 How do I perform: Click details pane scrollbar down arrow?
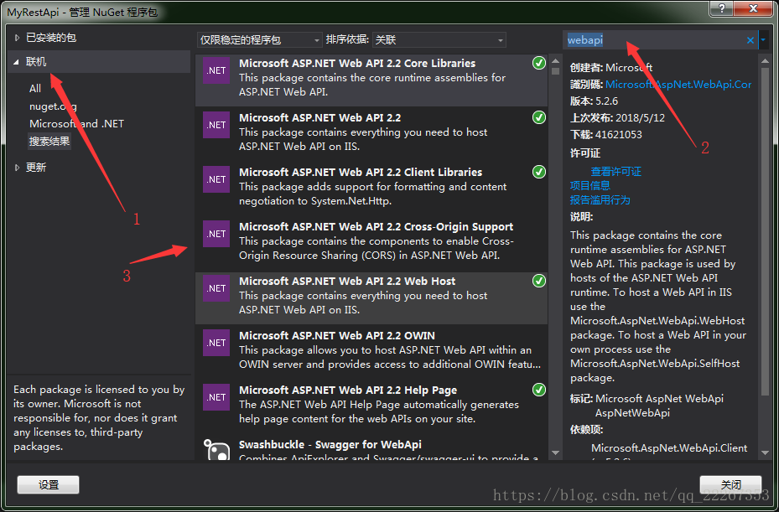point(765,453)
